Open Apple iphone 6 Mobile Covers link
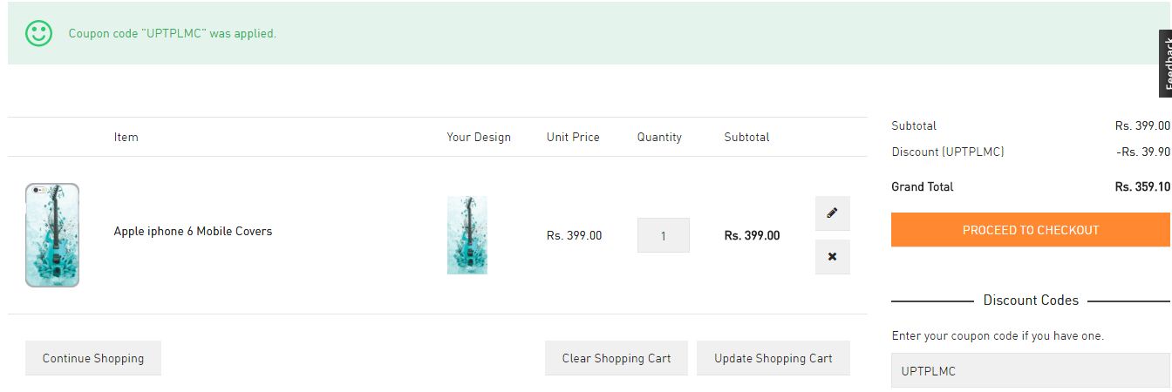1172x392 pixels. click(193, 231)
